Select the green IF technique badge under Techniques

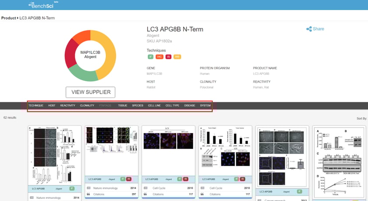coord(150,57)
